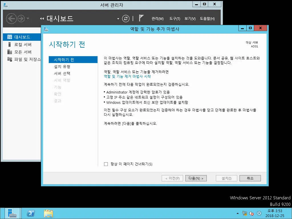Unmute the volume in the system tray
The image size is (292, 219).
pyautogui.click(x=252, y=213)
